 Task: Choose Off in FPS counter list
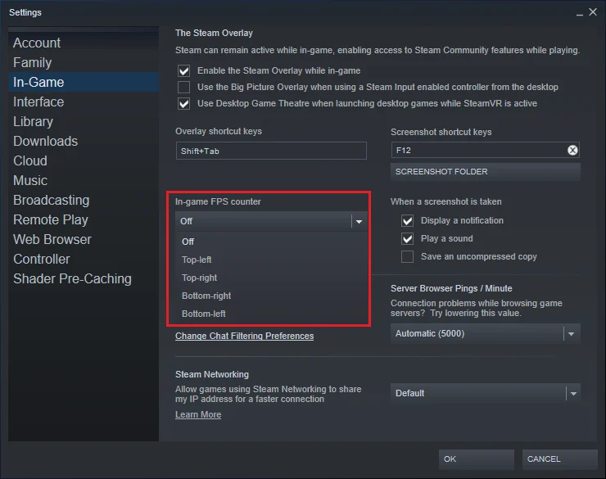(x=271, y=242)
